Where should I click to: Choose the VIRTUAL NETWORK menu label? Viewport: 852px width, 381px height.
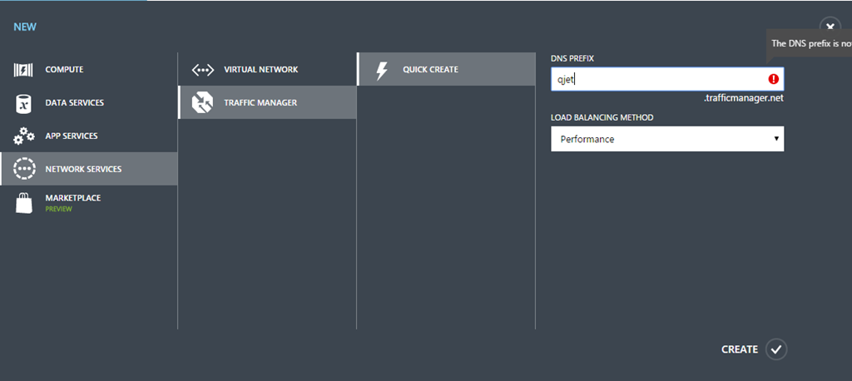(260, 70)
